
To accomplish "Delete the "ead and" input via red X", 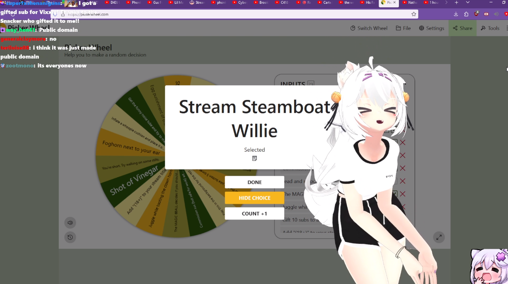I will (403, 181).
